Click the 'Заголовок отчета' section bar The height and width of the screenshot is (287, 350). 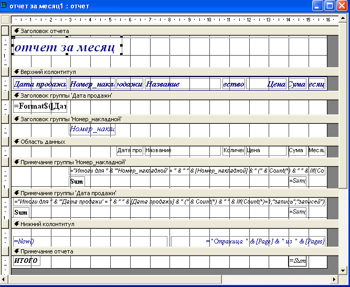(x=175, y=31)
